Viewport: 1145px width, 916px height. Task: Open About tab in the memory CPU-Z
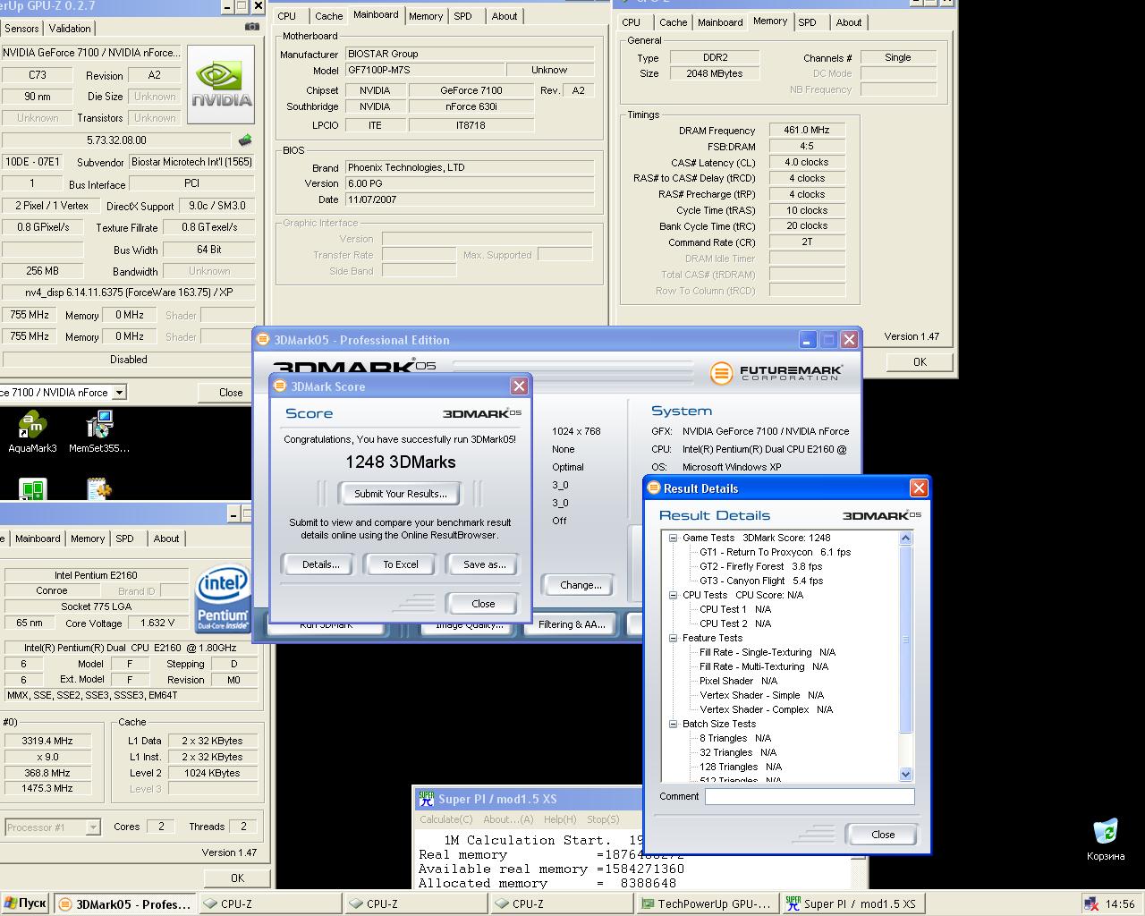pos(849,22)
